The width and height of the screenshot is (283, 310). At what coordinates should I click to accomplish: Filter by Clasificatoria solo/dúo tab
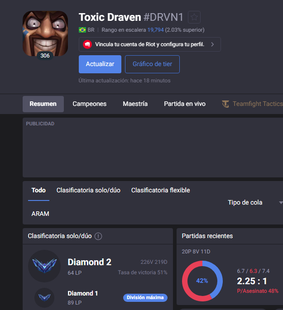[88, 190]
